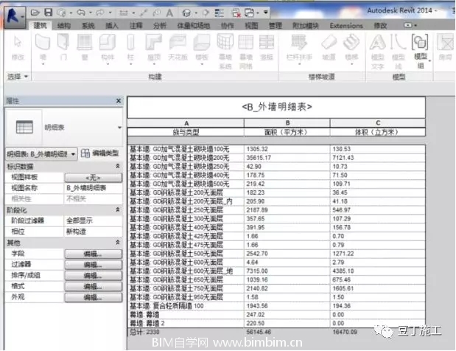Select the Component (构件) tool
This screenshot has height=351, width=456.
pos(108,49)
